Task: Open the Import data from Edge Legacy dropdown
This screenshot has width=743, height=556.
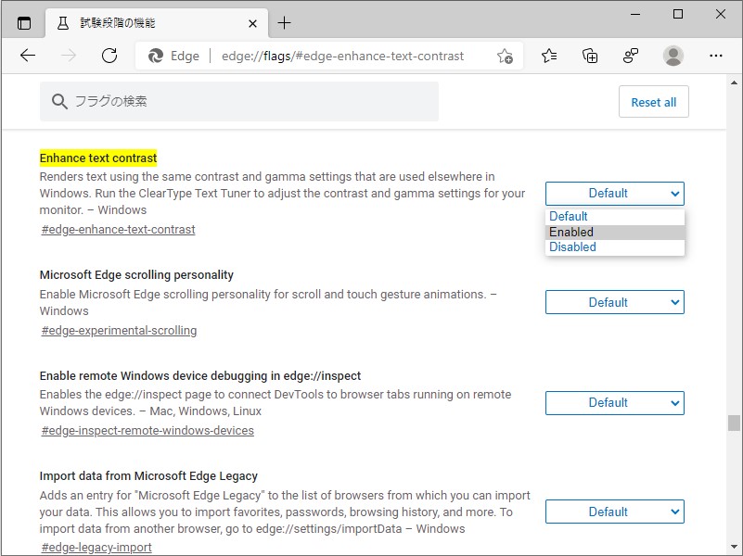Action: (x=614, y=511)
